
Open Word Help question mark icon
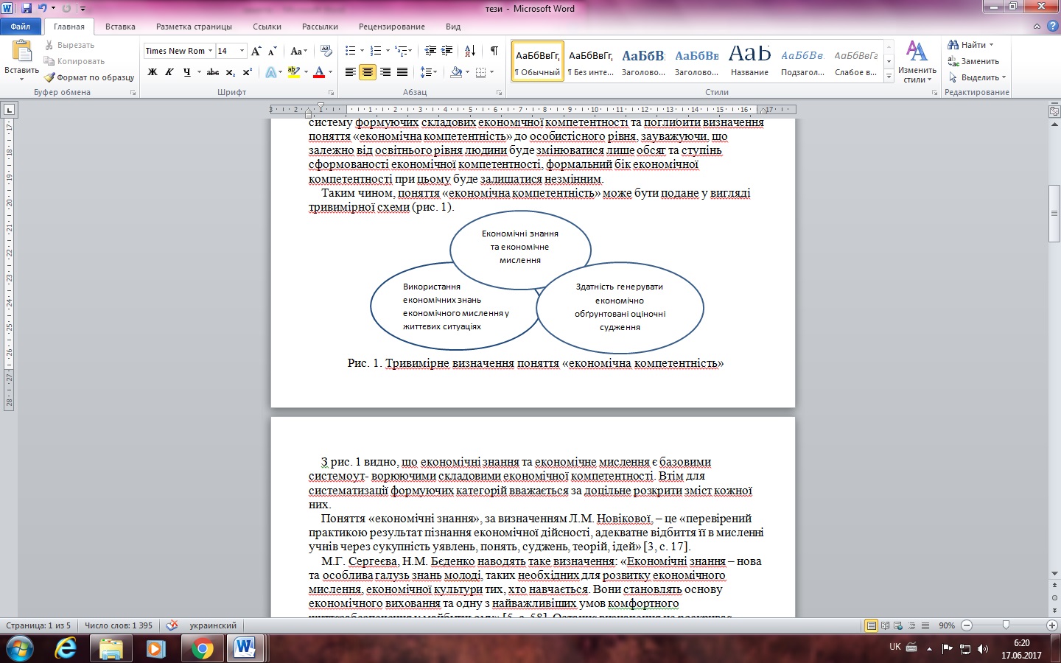[1051, 27]
